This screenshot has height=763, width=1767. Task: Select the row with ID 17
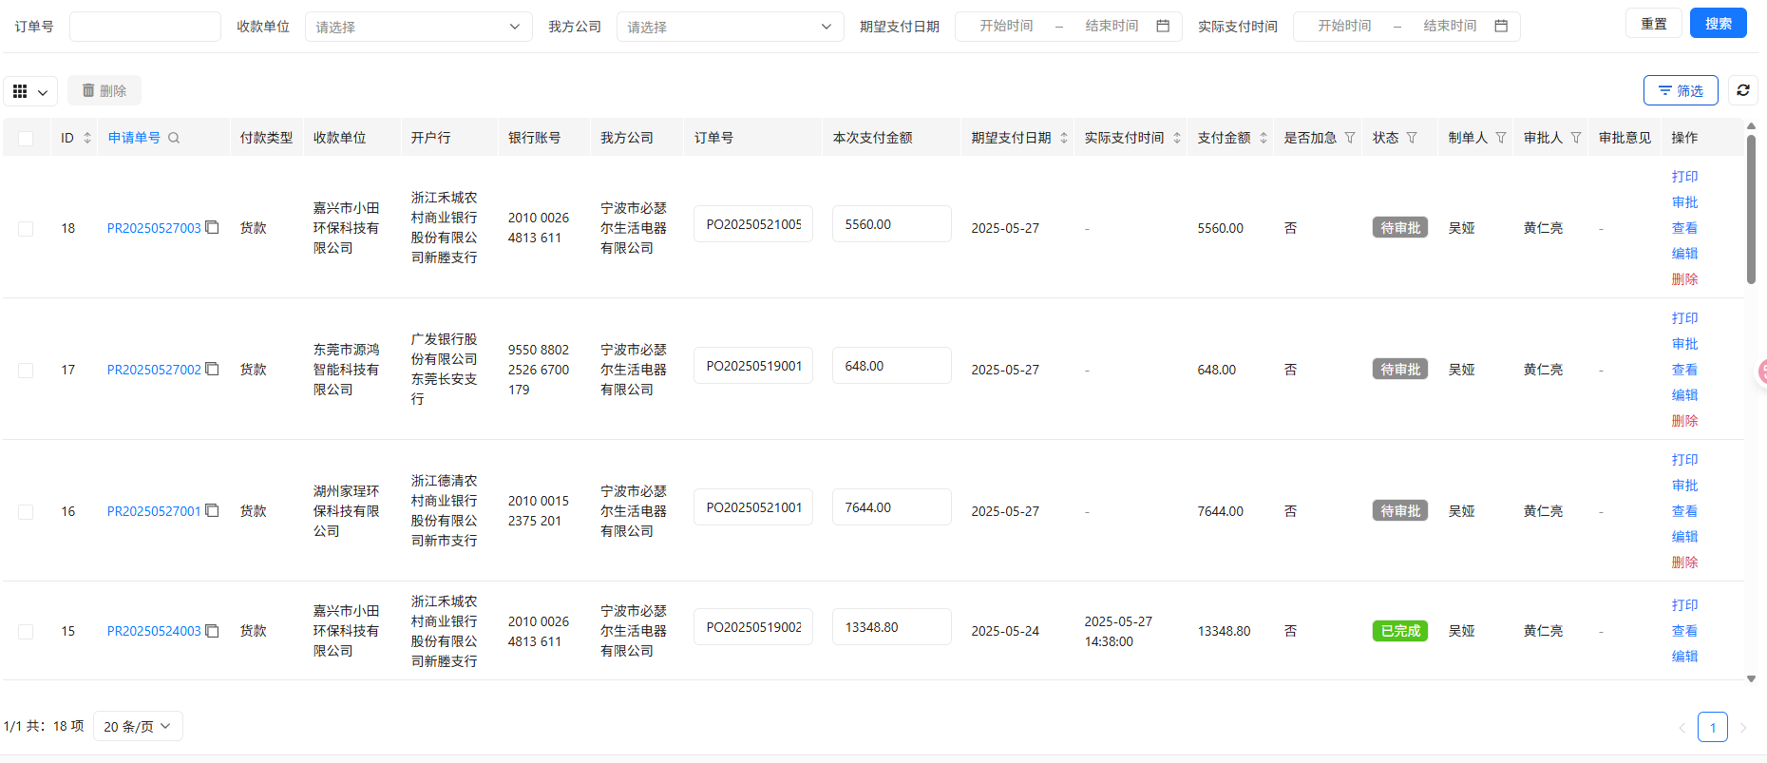coord(26,371)
